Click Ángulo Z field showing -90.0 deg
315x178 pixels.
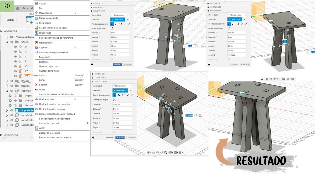[x=237, y=55]
